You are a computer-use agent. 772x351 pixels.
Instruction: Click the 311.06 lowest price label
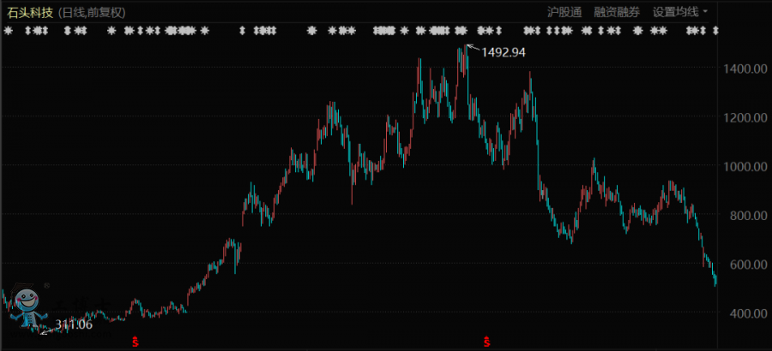click(x=74, y=324)
